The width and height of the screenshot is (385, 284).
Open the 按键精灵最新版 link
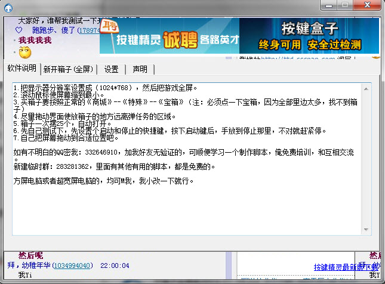346,267
